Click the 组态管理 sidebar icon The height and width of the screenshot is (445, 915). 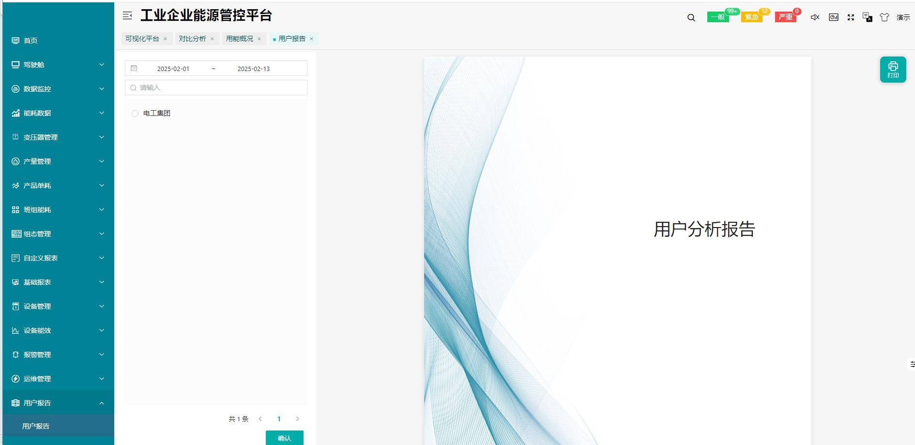[16, 234]
